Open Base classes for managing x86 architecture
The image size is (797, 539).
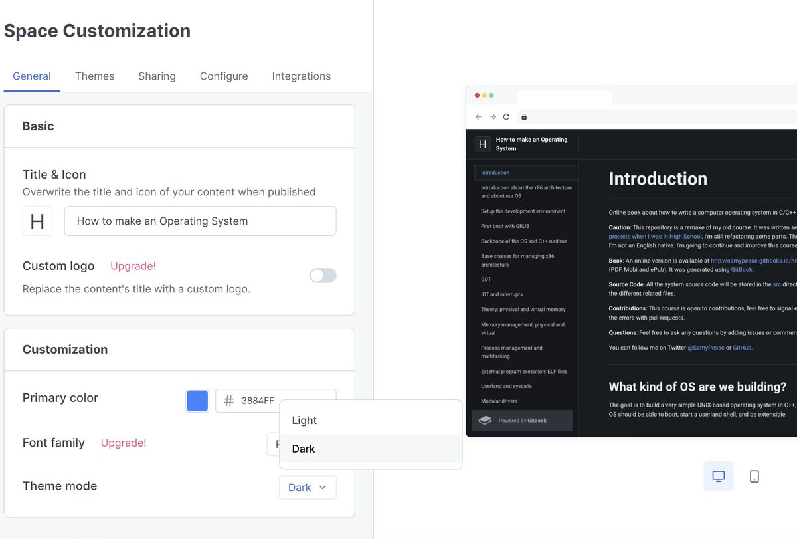pos(517,260)
